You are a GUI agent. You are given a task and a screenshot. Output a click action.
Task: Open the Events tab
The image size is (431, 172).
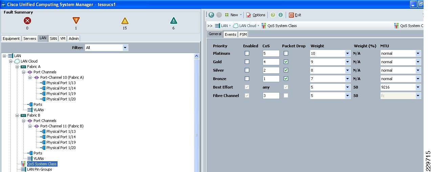tap(231, 34)
